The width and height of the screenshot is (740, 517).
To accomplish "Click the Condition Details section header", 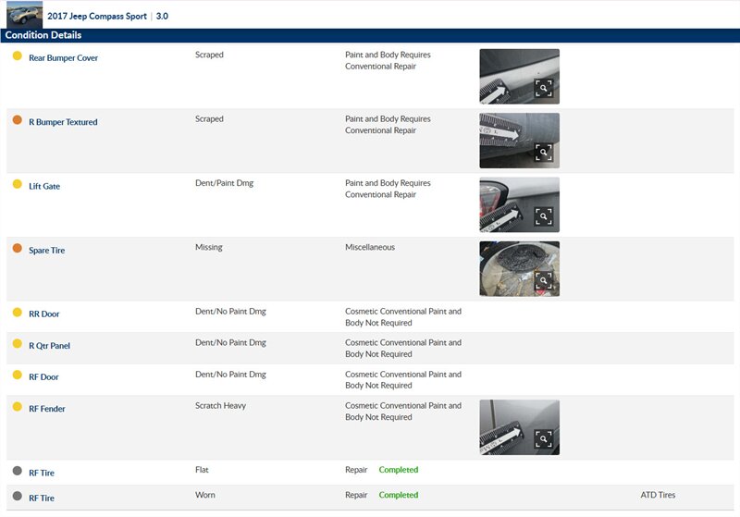I will point(43,35).
